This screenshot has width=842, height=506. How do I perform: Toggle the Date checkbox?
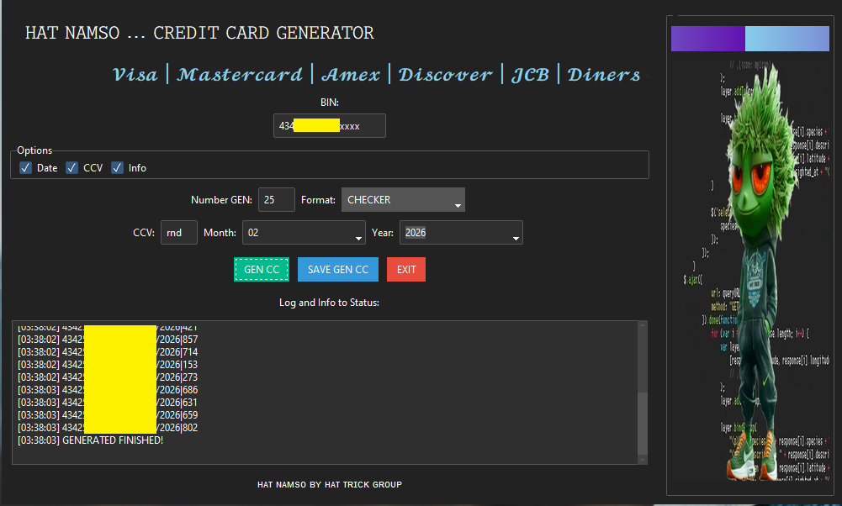(25, 168)
